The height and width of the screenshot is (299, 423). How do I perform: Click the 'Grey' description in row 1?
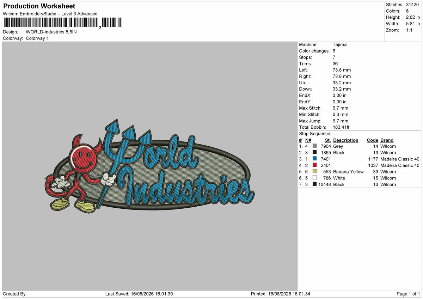click(x=338, y=146)
